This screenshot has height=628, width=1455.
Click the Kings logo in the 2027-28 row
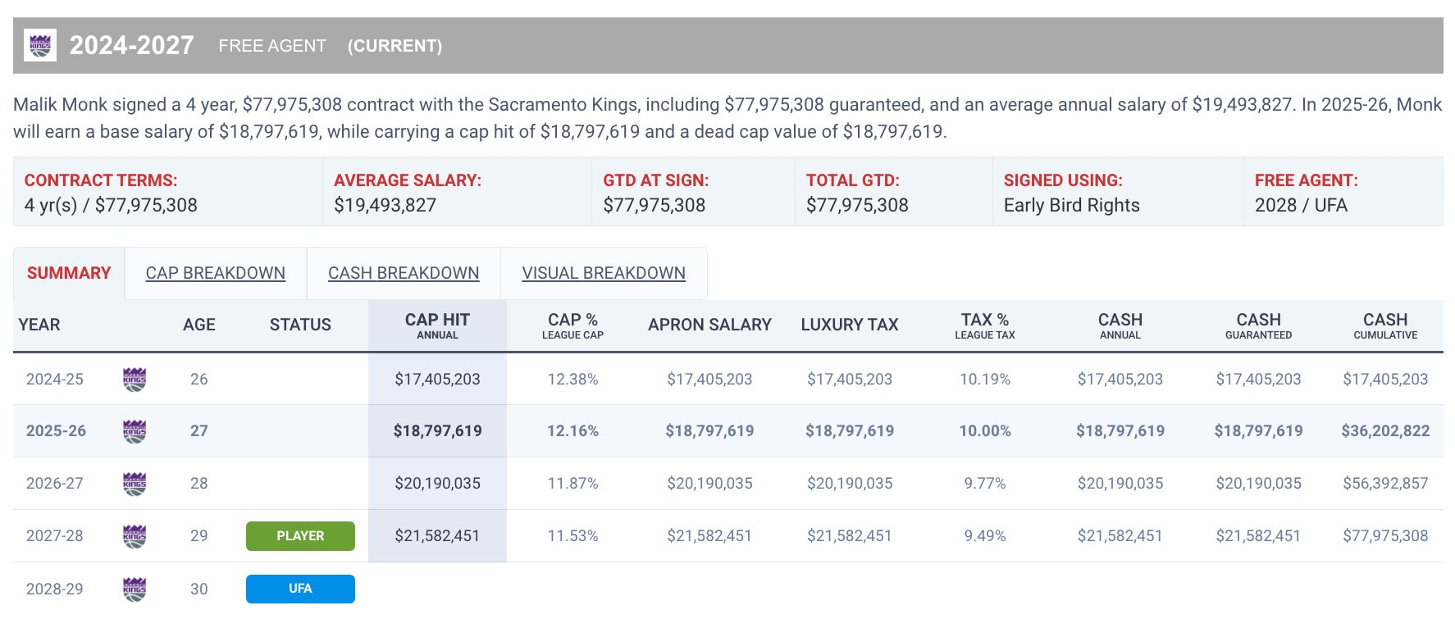click(x=135, y=536)
